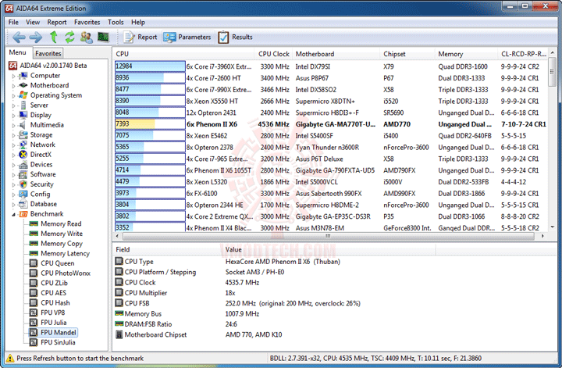Open the users icon in toolbar
The image size is (562, 368).
click(87, 37)
